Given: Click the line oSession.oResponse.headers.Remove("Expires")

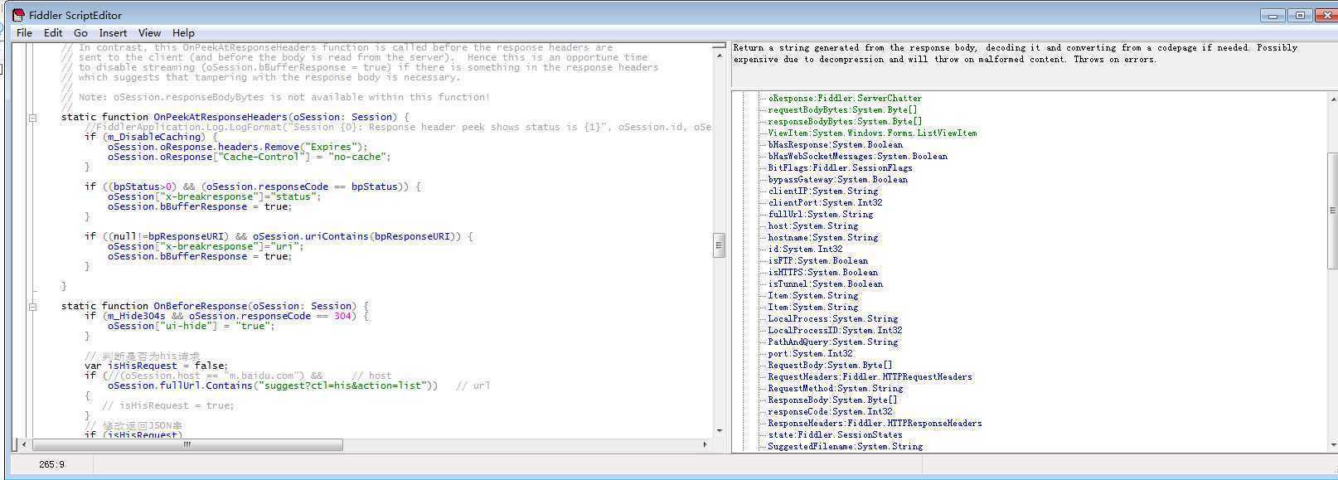Looking at the screenshot, I should (x=237, y=148).
